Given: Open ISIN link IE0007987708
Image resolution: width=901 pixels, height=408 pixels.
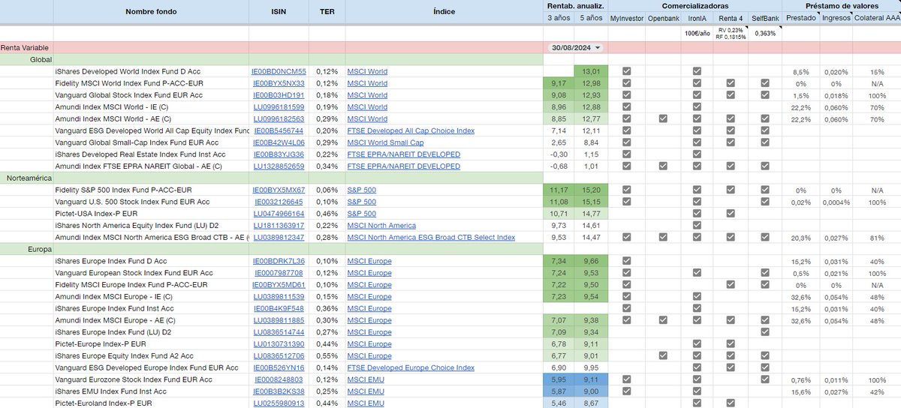Looking at the screenshot, I should [279, 273].
